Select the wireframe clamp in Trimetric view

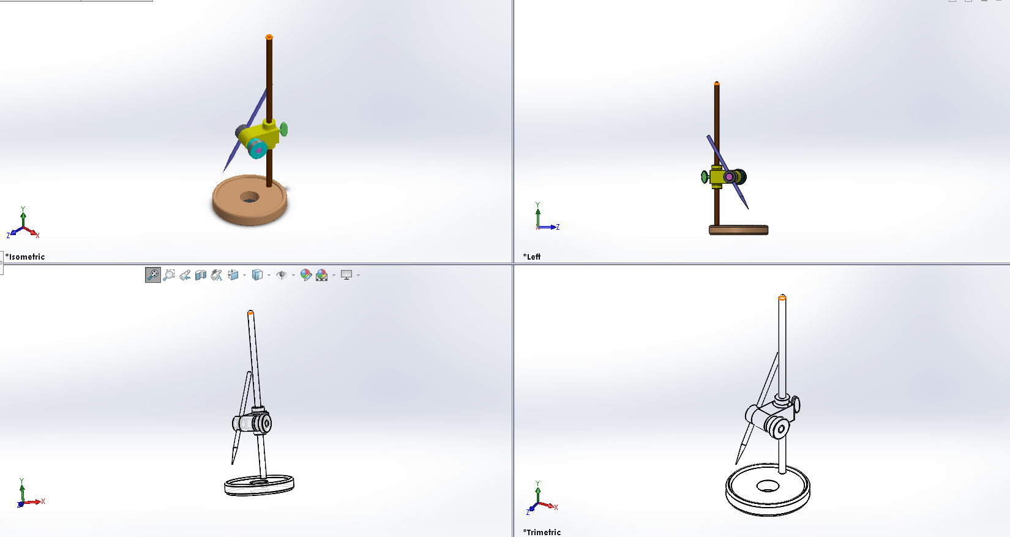pyautogui.click(x=772, y=417)
